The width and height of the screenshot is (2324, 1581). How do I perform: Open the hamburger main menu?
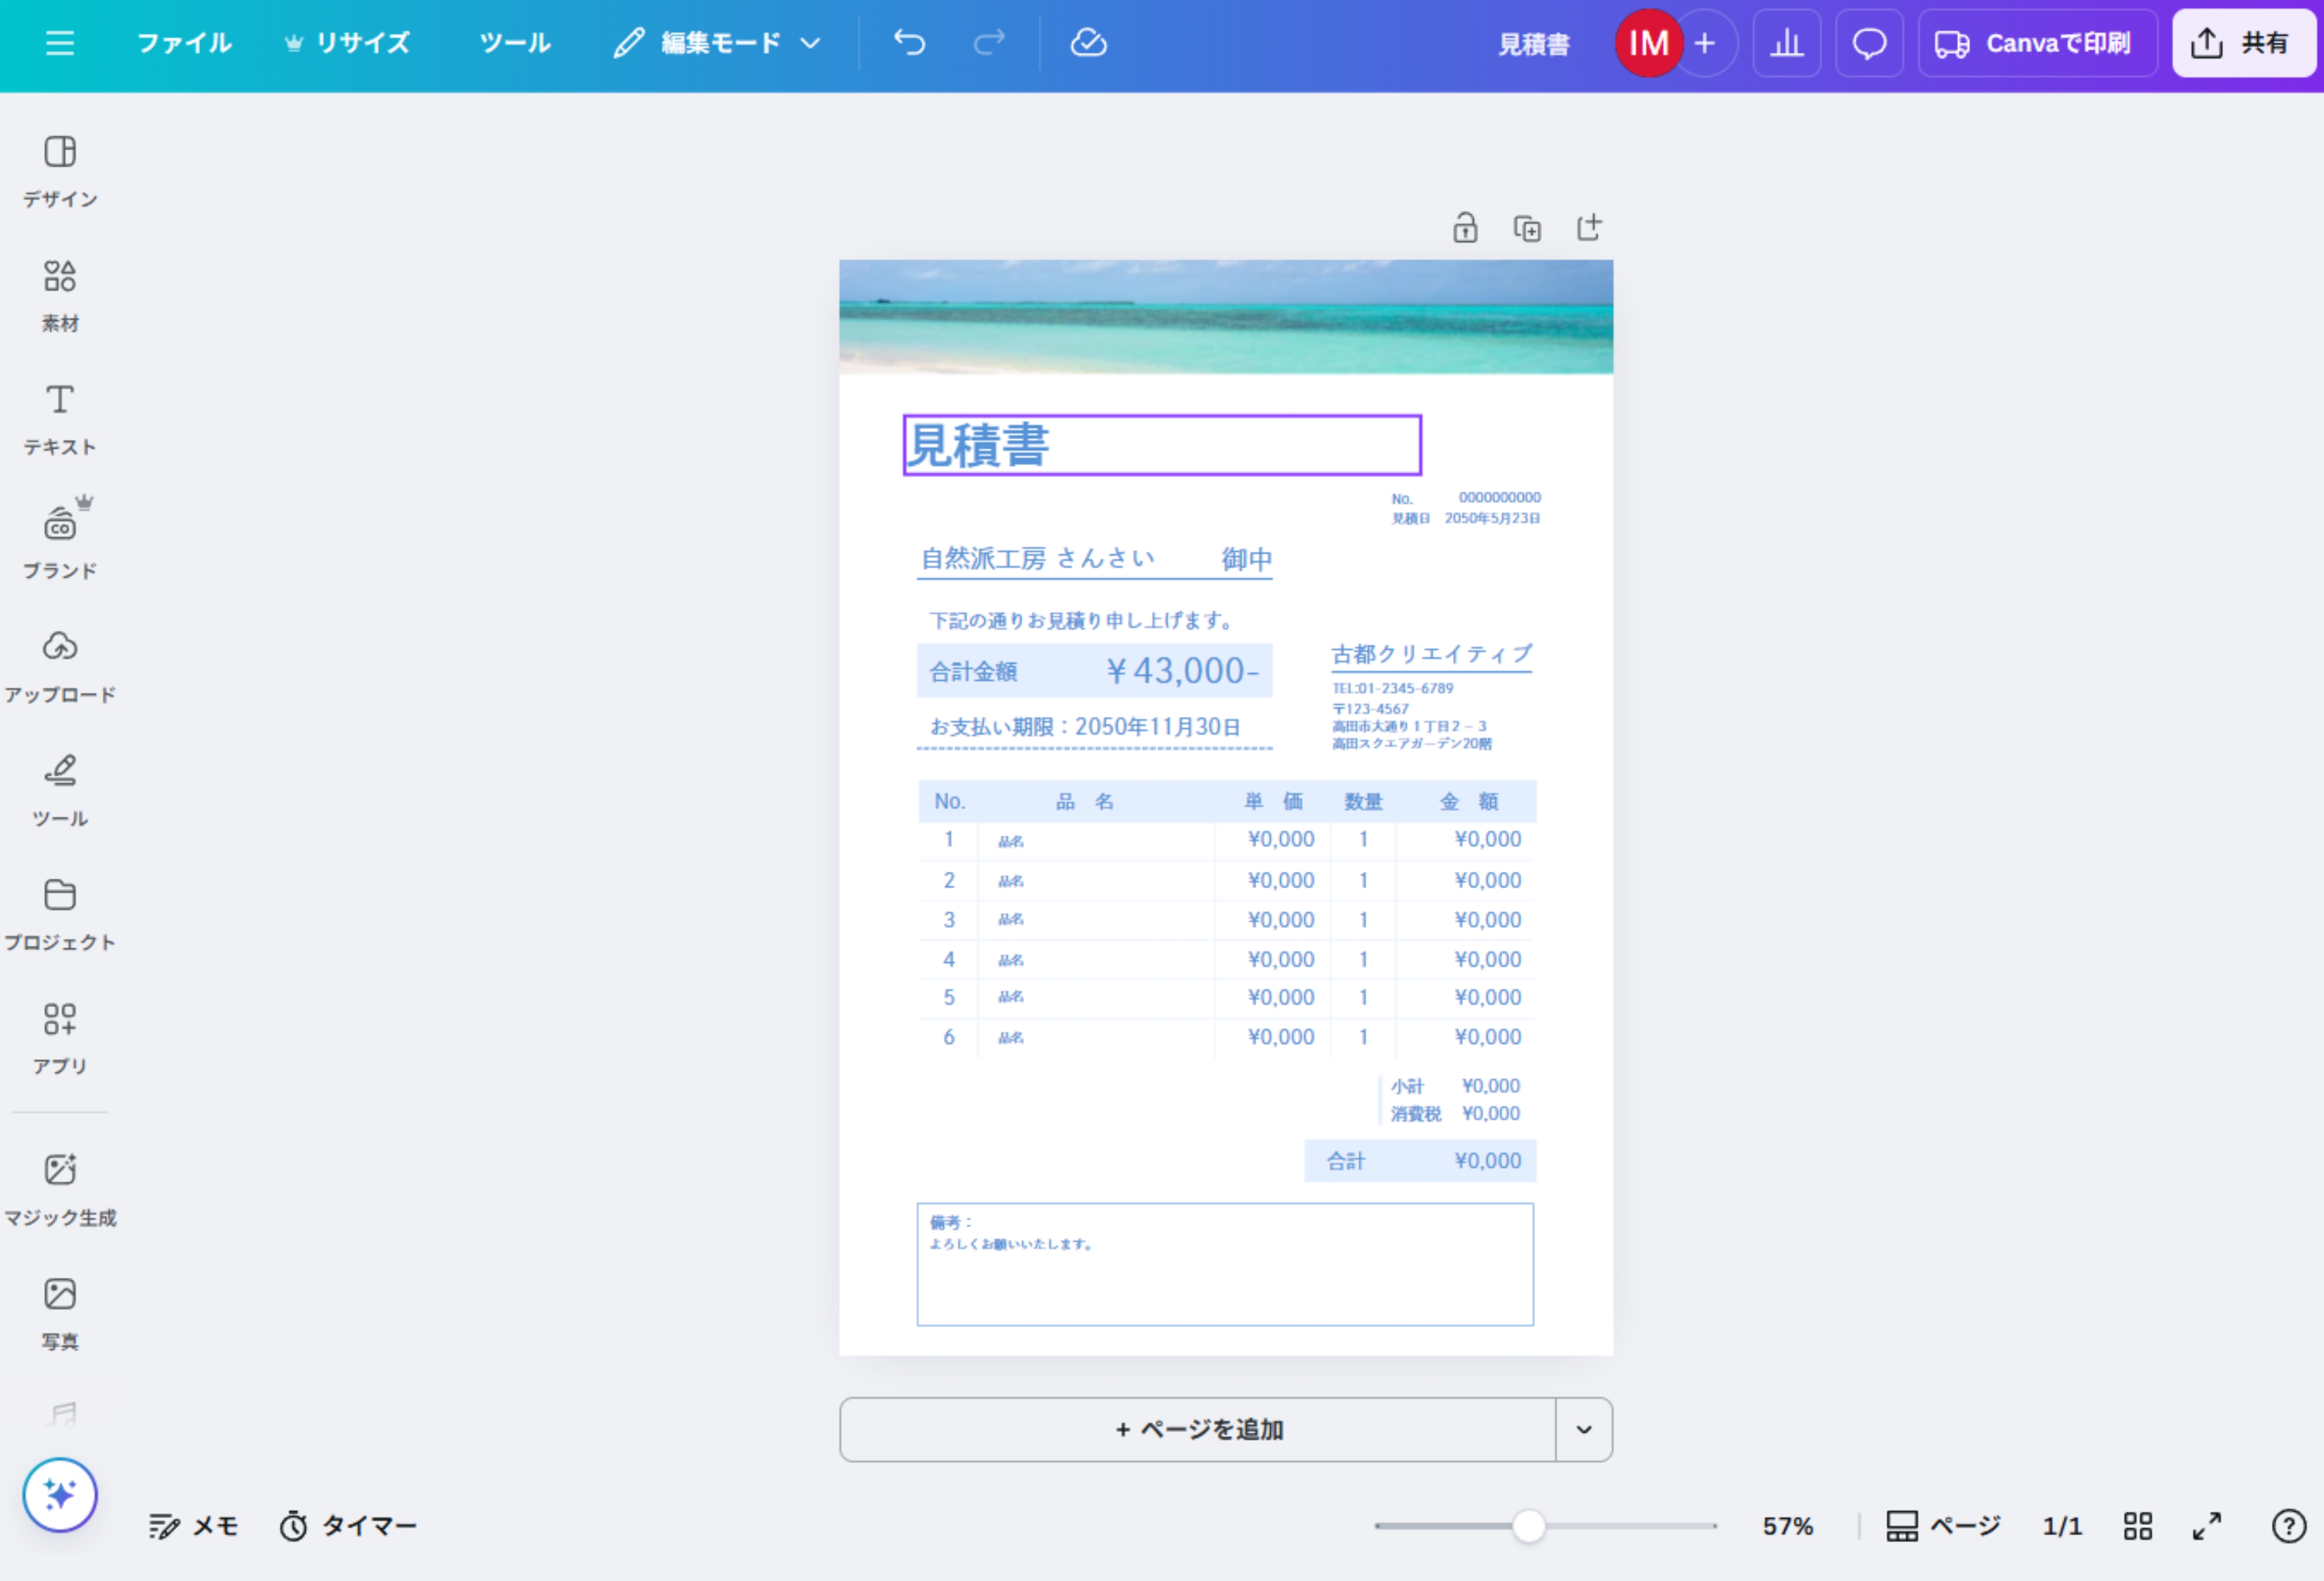(x=60, y=43)
